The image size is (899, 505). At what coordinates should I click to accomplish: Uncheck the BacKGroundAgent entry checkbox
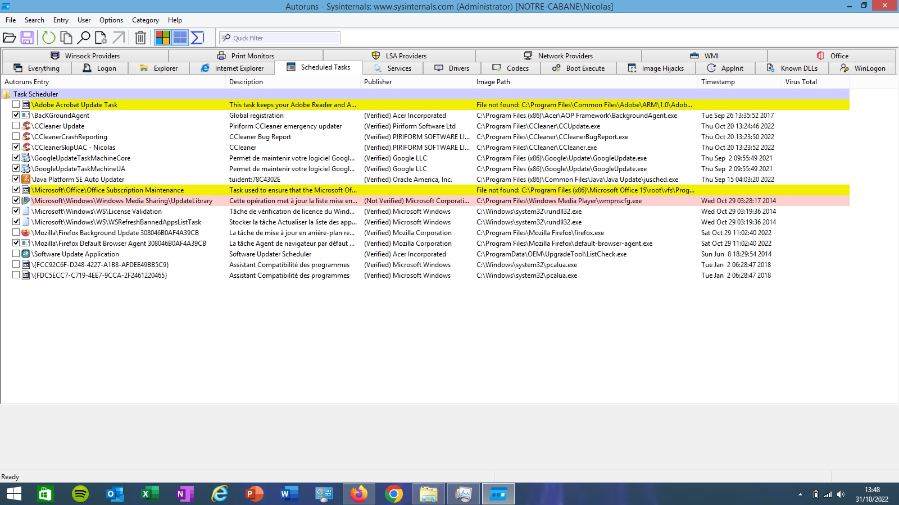16,115
